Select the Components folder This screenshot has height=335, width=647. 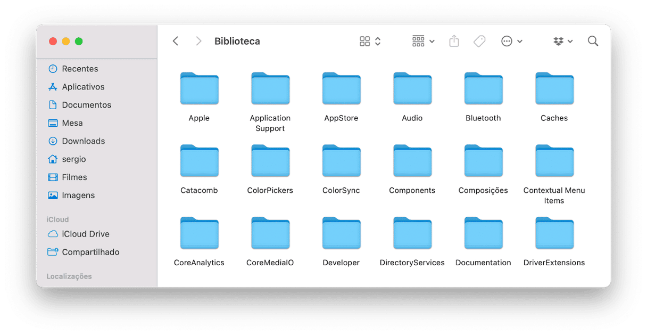[x=412, y=161]
